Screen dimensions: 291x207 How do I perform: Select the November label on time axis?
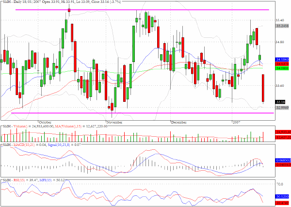pos(114,123)
